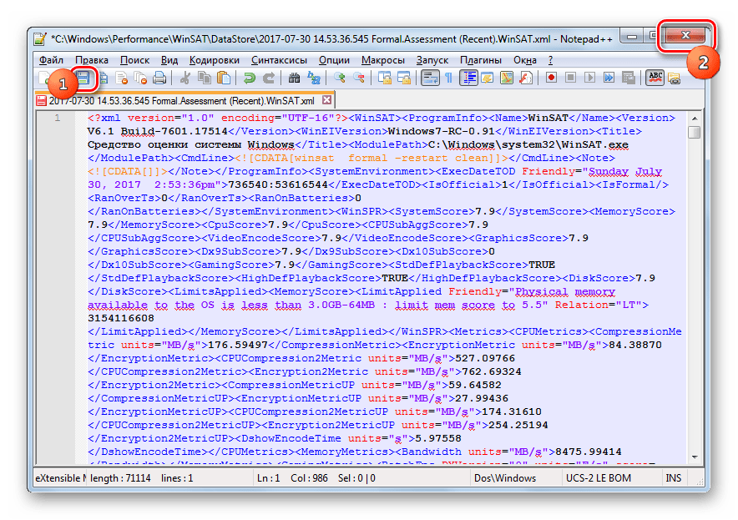The image size is (738, 520).
Task: Open the Синтаксисы menu
Action: (x=279, y=60)
